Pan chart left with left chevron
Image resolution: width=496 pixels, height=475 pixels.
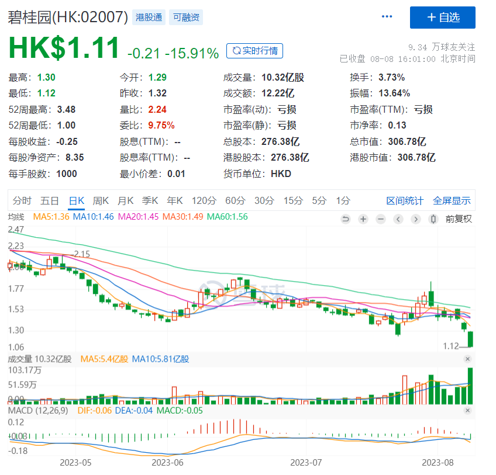398,219
